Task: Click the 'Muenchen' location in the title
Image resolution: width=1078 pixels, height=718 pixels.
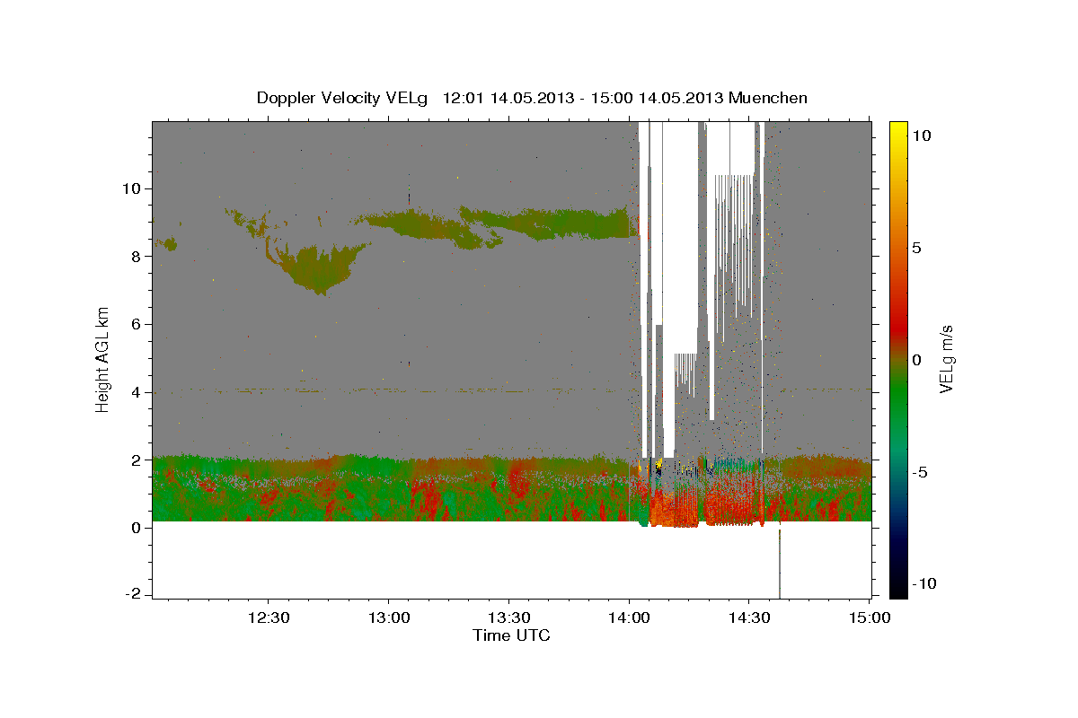Action: point(768,98)
